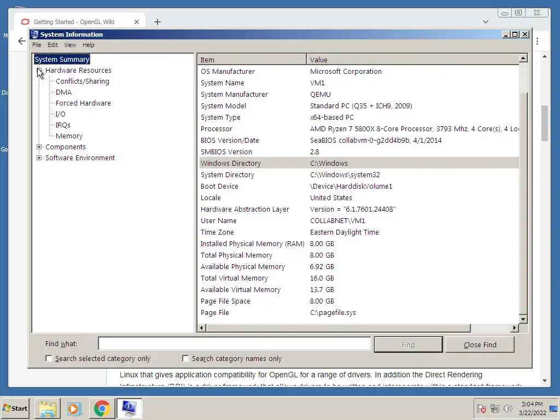Click the Find button

(x=408, y=345)
